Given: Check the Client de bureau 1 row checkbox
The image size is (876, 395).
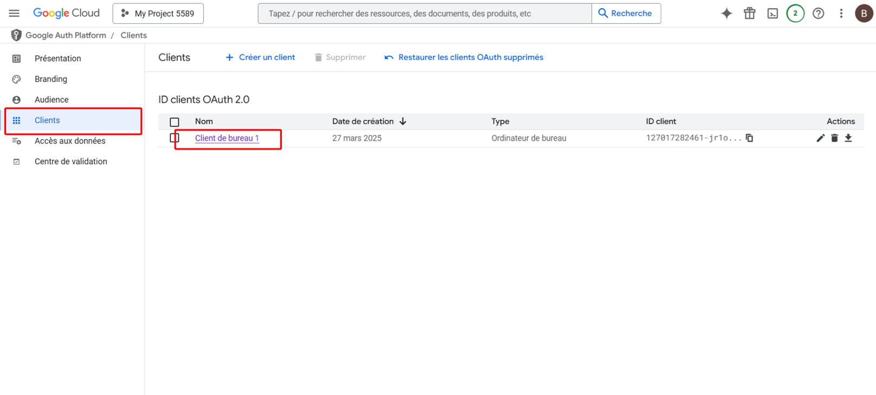Looking at the screenshot, I should click(175, 138).
